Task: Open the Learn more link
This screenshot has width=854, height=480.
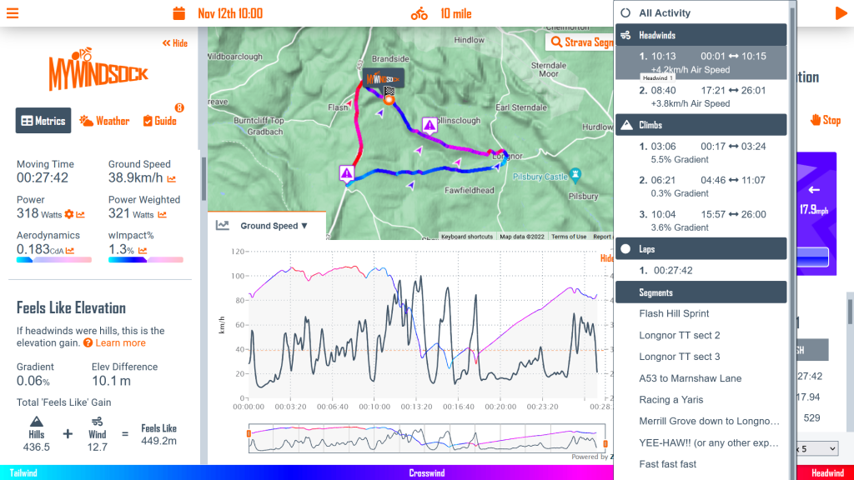Action: pos(119,342)
